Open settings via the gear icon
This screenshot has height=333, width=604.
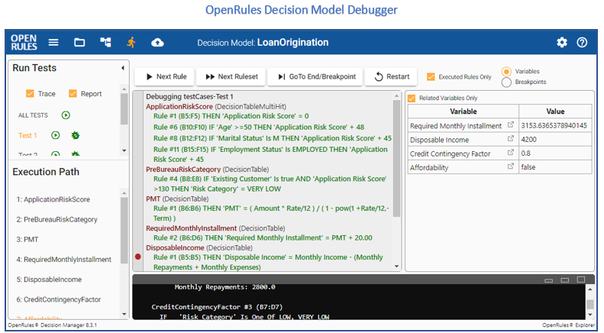pyautogui.click(x=562, y=43)
